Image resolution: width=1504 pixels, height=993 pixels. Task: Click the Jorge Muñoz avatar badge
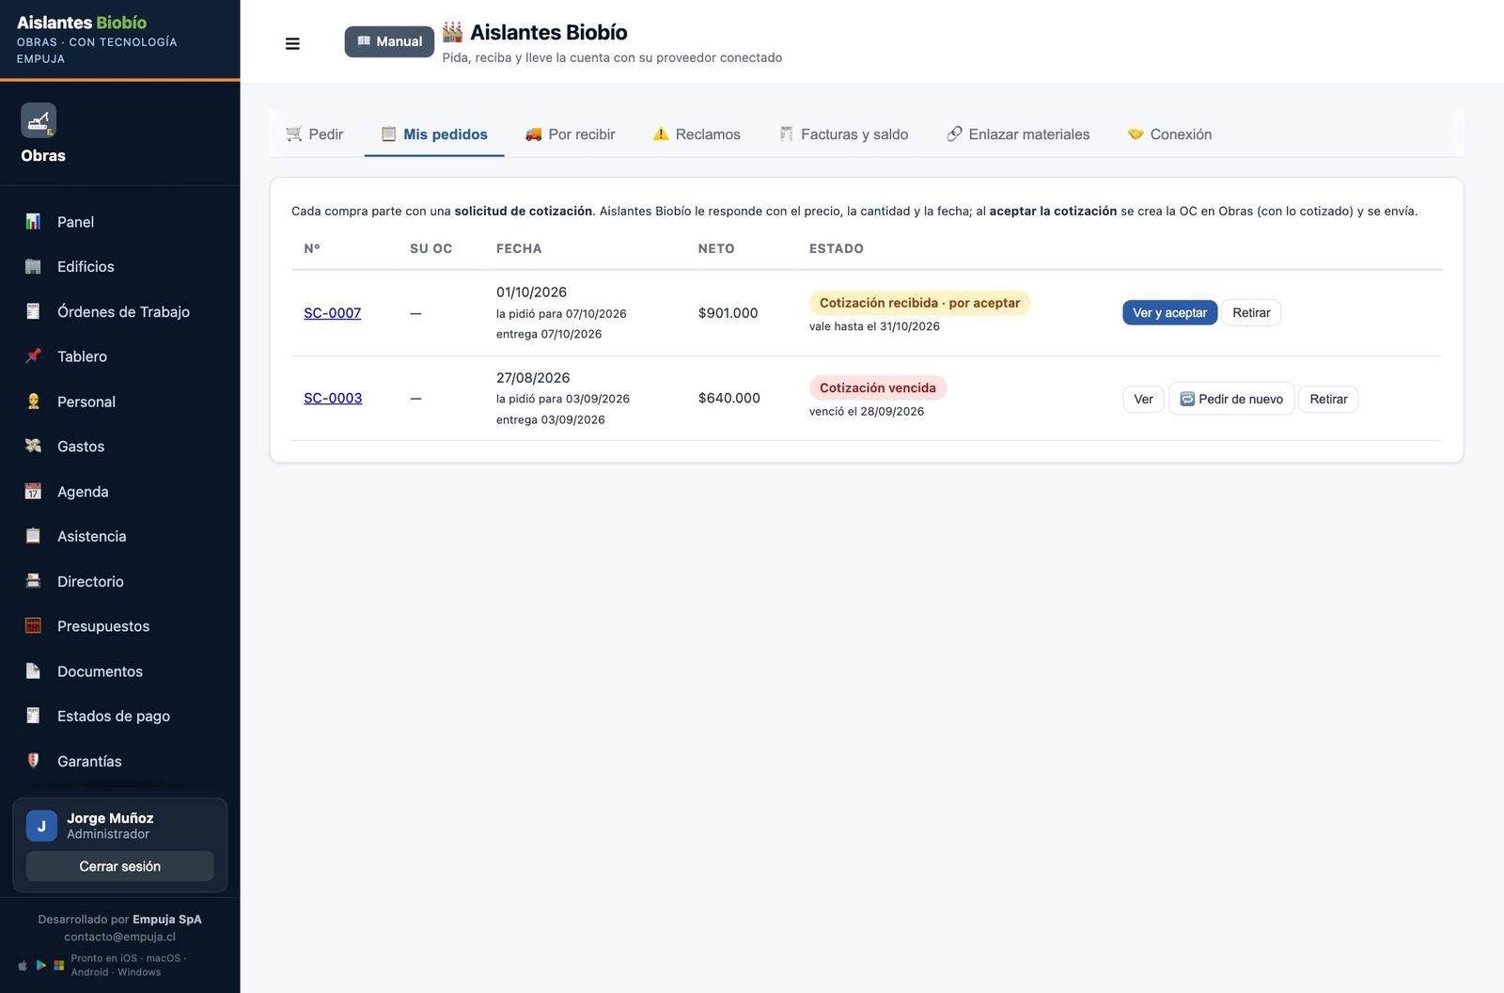tap(41, 826)
